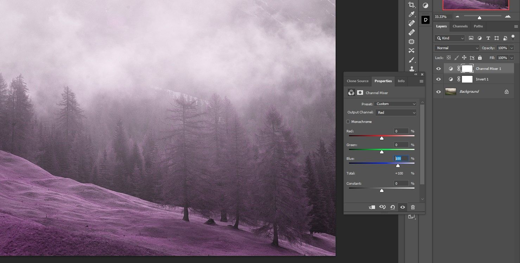Click the Background layer lock icon
This screenshot has height=263, width=520.
tap(507, 92)
